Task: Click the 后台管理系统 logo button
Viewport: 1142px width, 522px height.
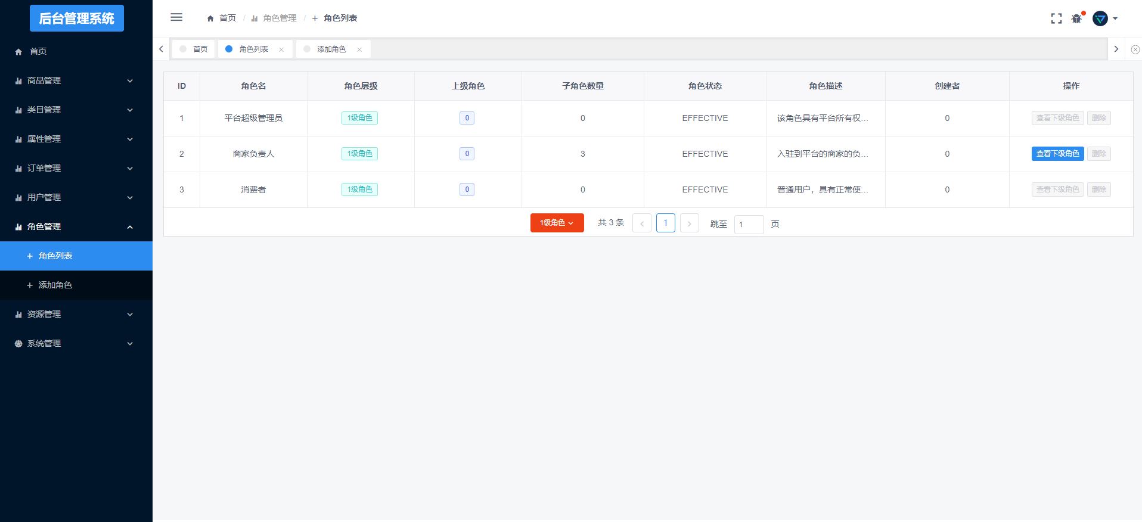Action: [77, 18]
